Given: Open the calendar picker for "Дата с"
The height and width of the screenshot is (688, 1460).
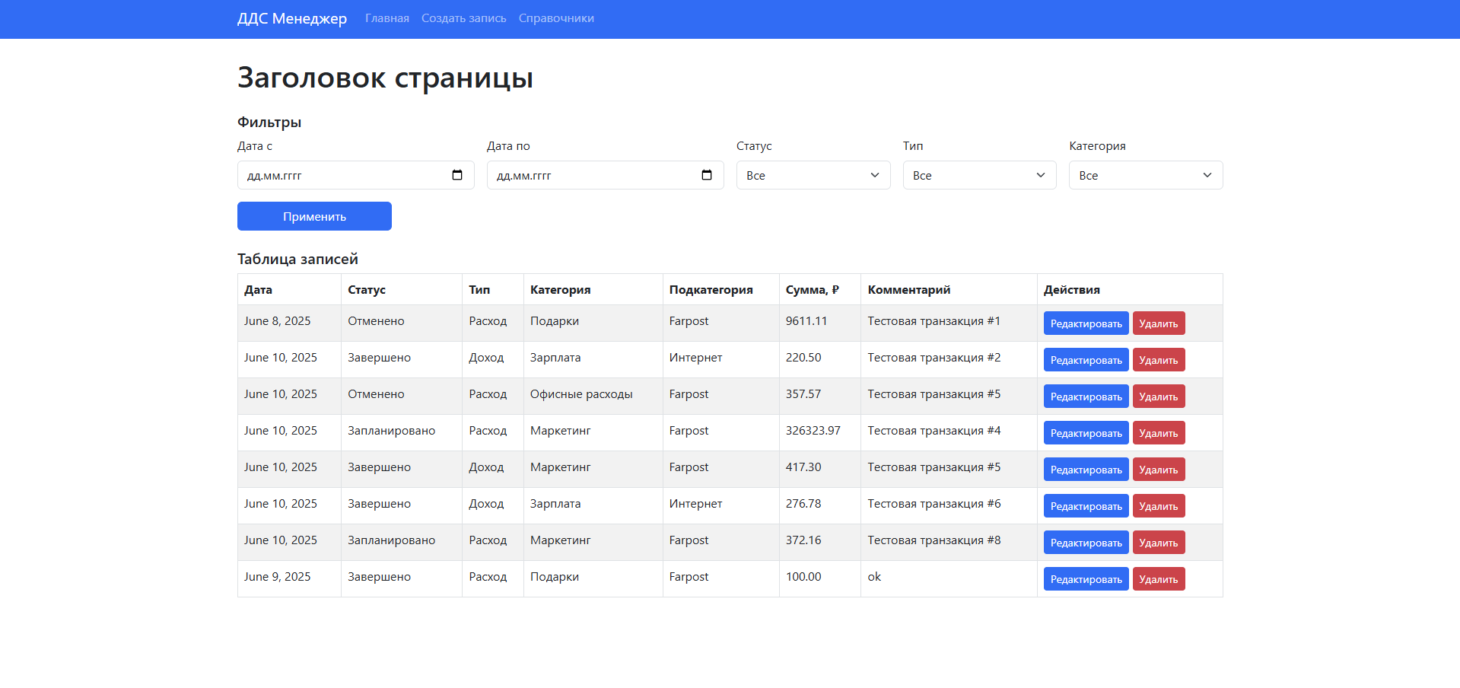Looking at the screenshot, I should (x=458, y=175).
